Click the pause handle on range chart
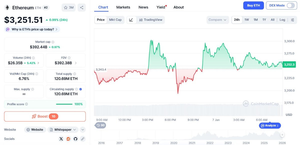The image size is (300, 145). [282, 135]
